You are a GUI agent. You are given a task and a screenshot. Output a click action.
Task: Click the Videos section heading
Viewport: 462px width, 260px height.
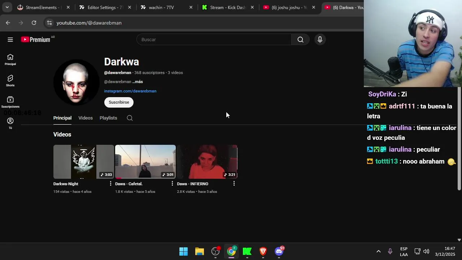(62, 134)
